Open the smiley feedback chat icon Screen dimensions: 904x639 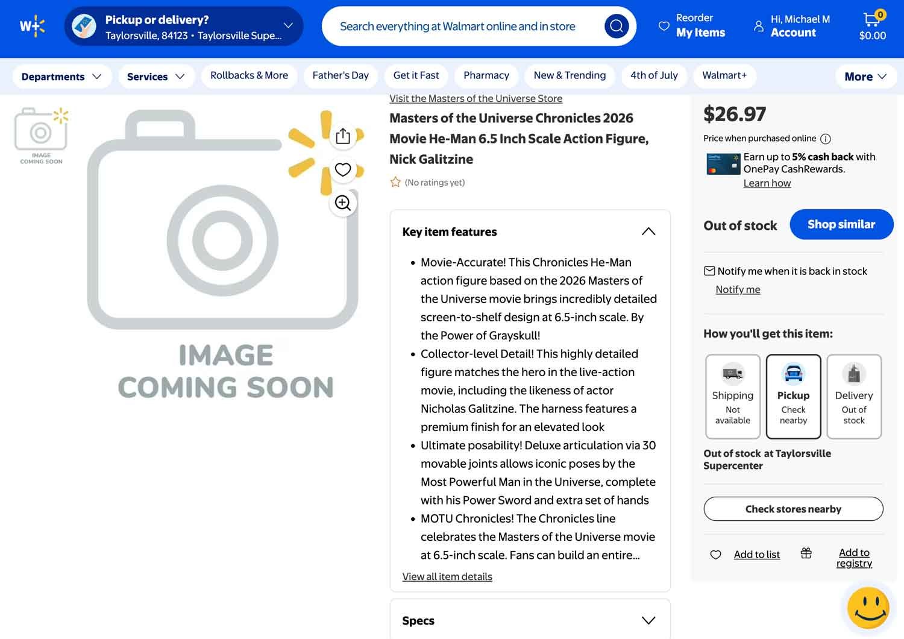point(868,608)
